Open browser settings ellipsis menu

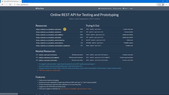click(167, 4)
